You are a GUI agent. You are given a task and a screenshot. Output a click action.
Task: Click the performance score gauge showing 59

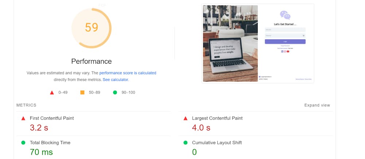pos(91,28)
